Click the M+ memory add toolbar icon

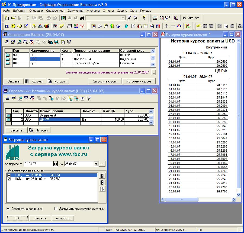click(x=191, y=18)
